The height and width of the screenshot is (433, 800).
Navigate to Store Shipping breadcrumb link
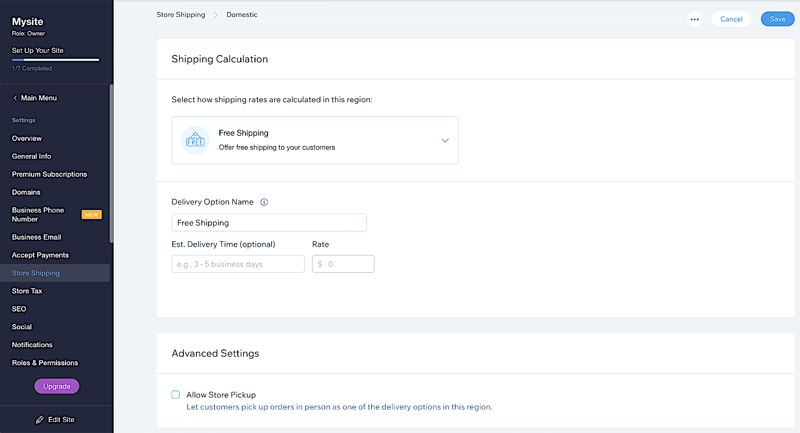click(x=181, y=15)
